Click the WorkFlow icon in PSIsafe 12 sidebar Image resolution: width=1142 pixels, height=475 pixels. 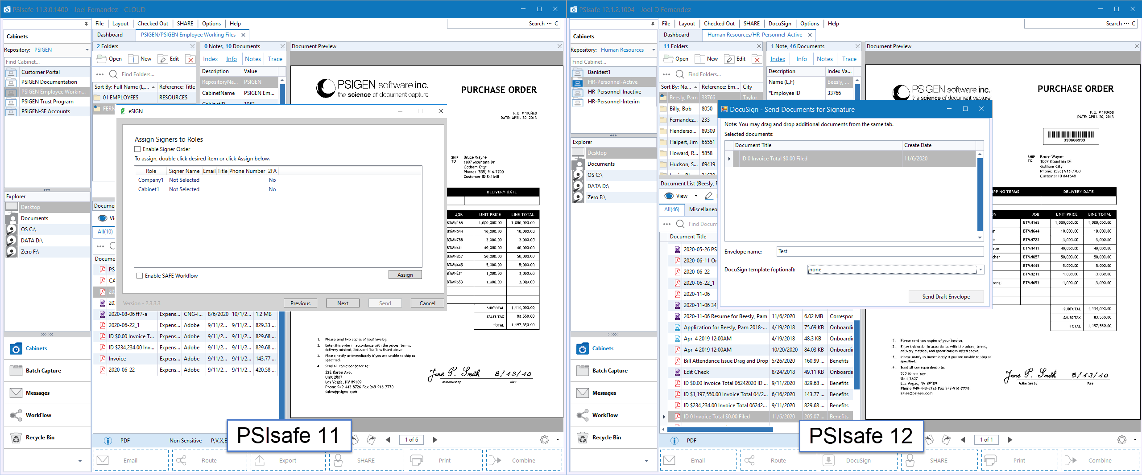(x=583, y=415)
